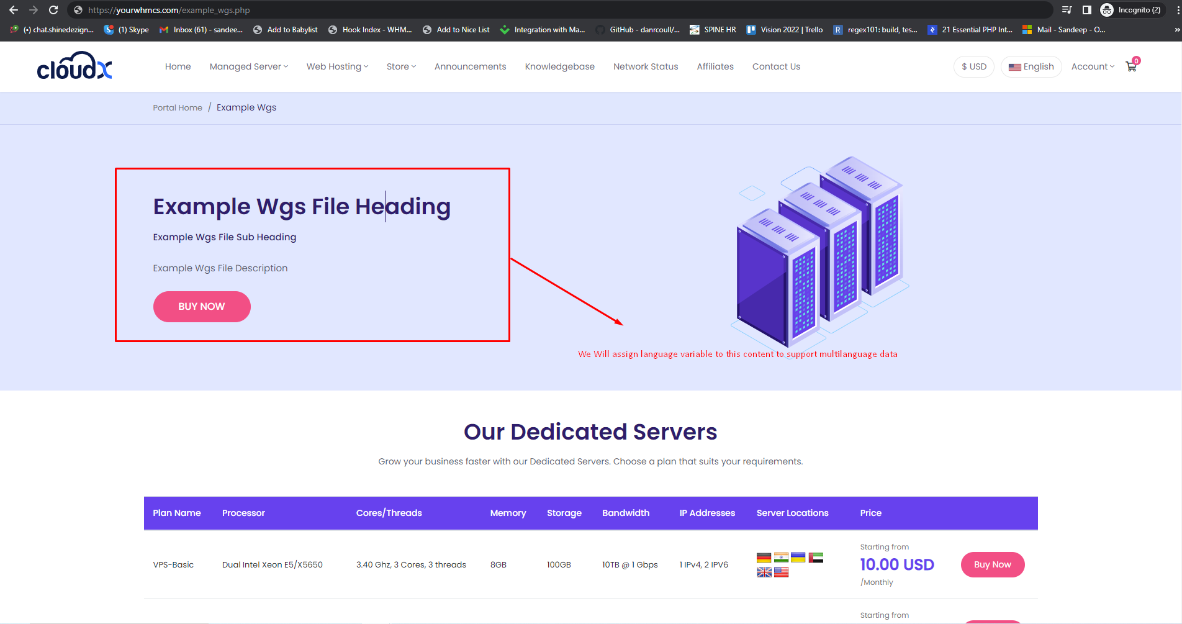1182x624 pixels.
Task: Click the CloudX logo
Action: (x=74, y=66)
